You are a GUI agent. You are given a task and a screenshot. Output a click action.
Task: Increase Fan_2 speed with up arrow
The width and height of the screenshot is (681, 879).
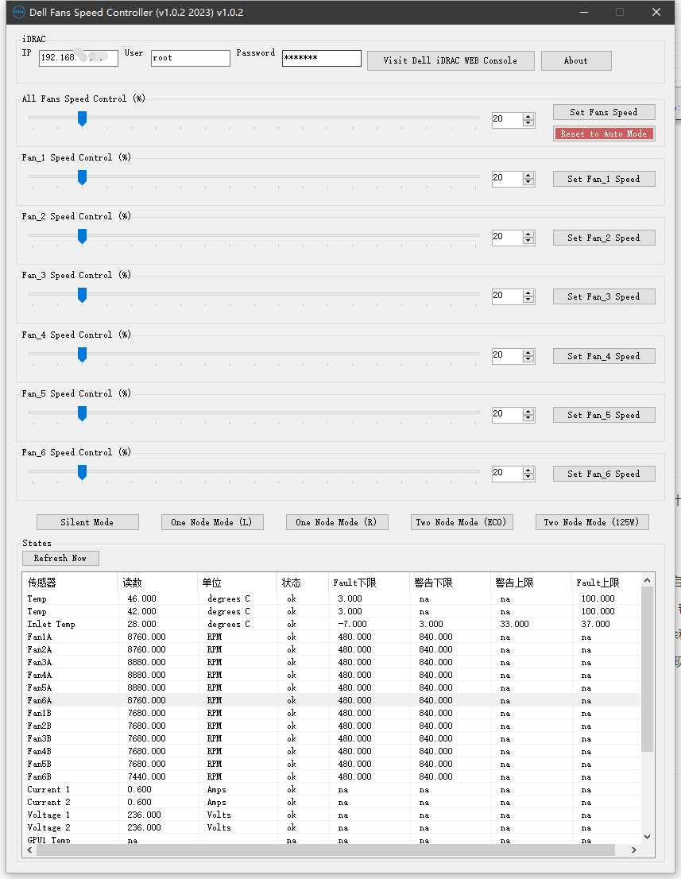(x=528, y=234)
